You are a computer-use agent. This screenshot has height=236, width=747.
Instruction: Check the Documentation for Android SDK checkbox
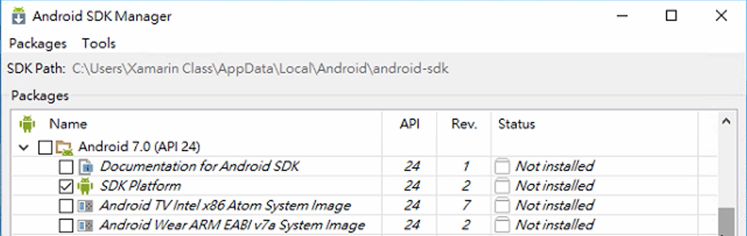(66, 167)
